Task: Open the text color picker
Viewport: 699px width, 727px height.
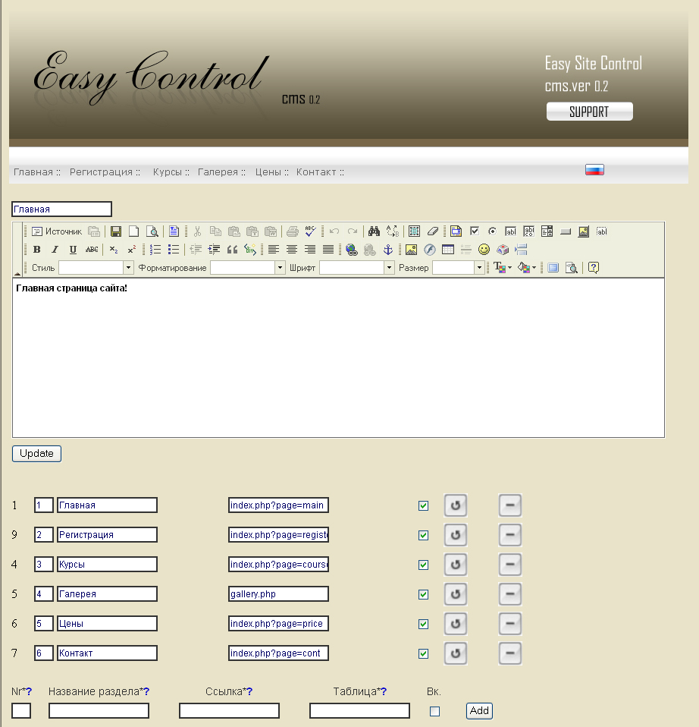Action: click(x=500, y=266)
